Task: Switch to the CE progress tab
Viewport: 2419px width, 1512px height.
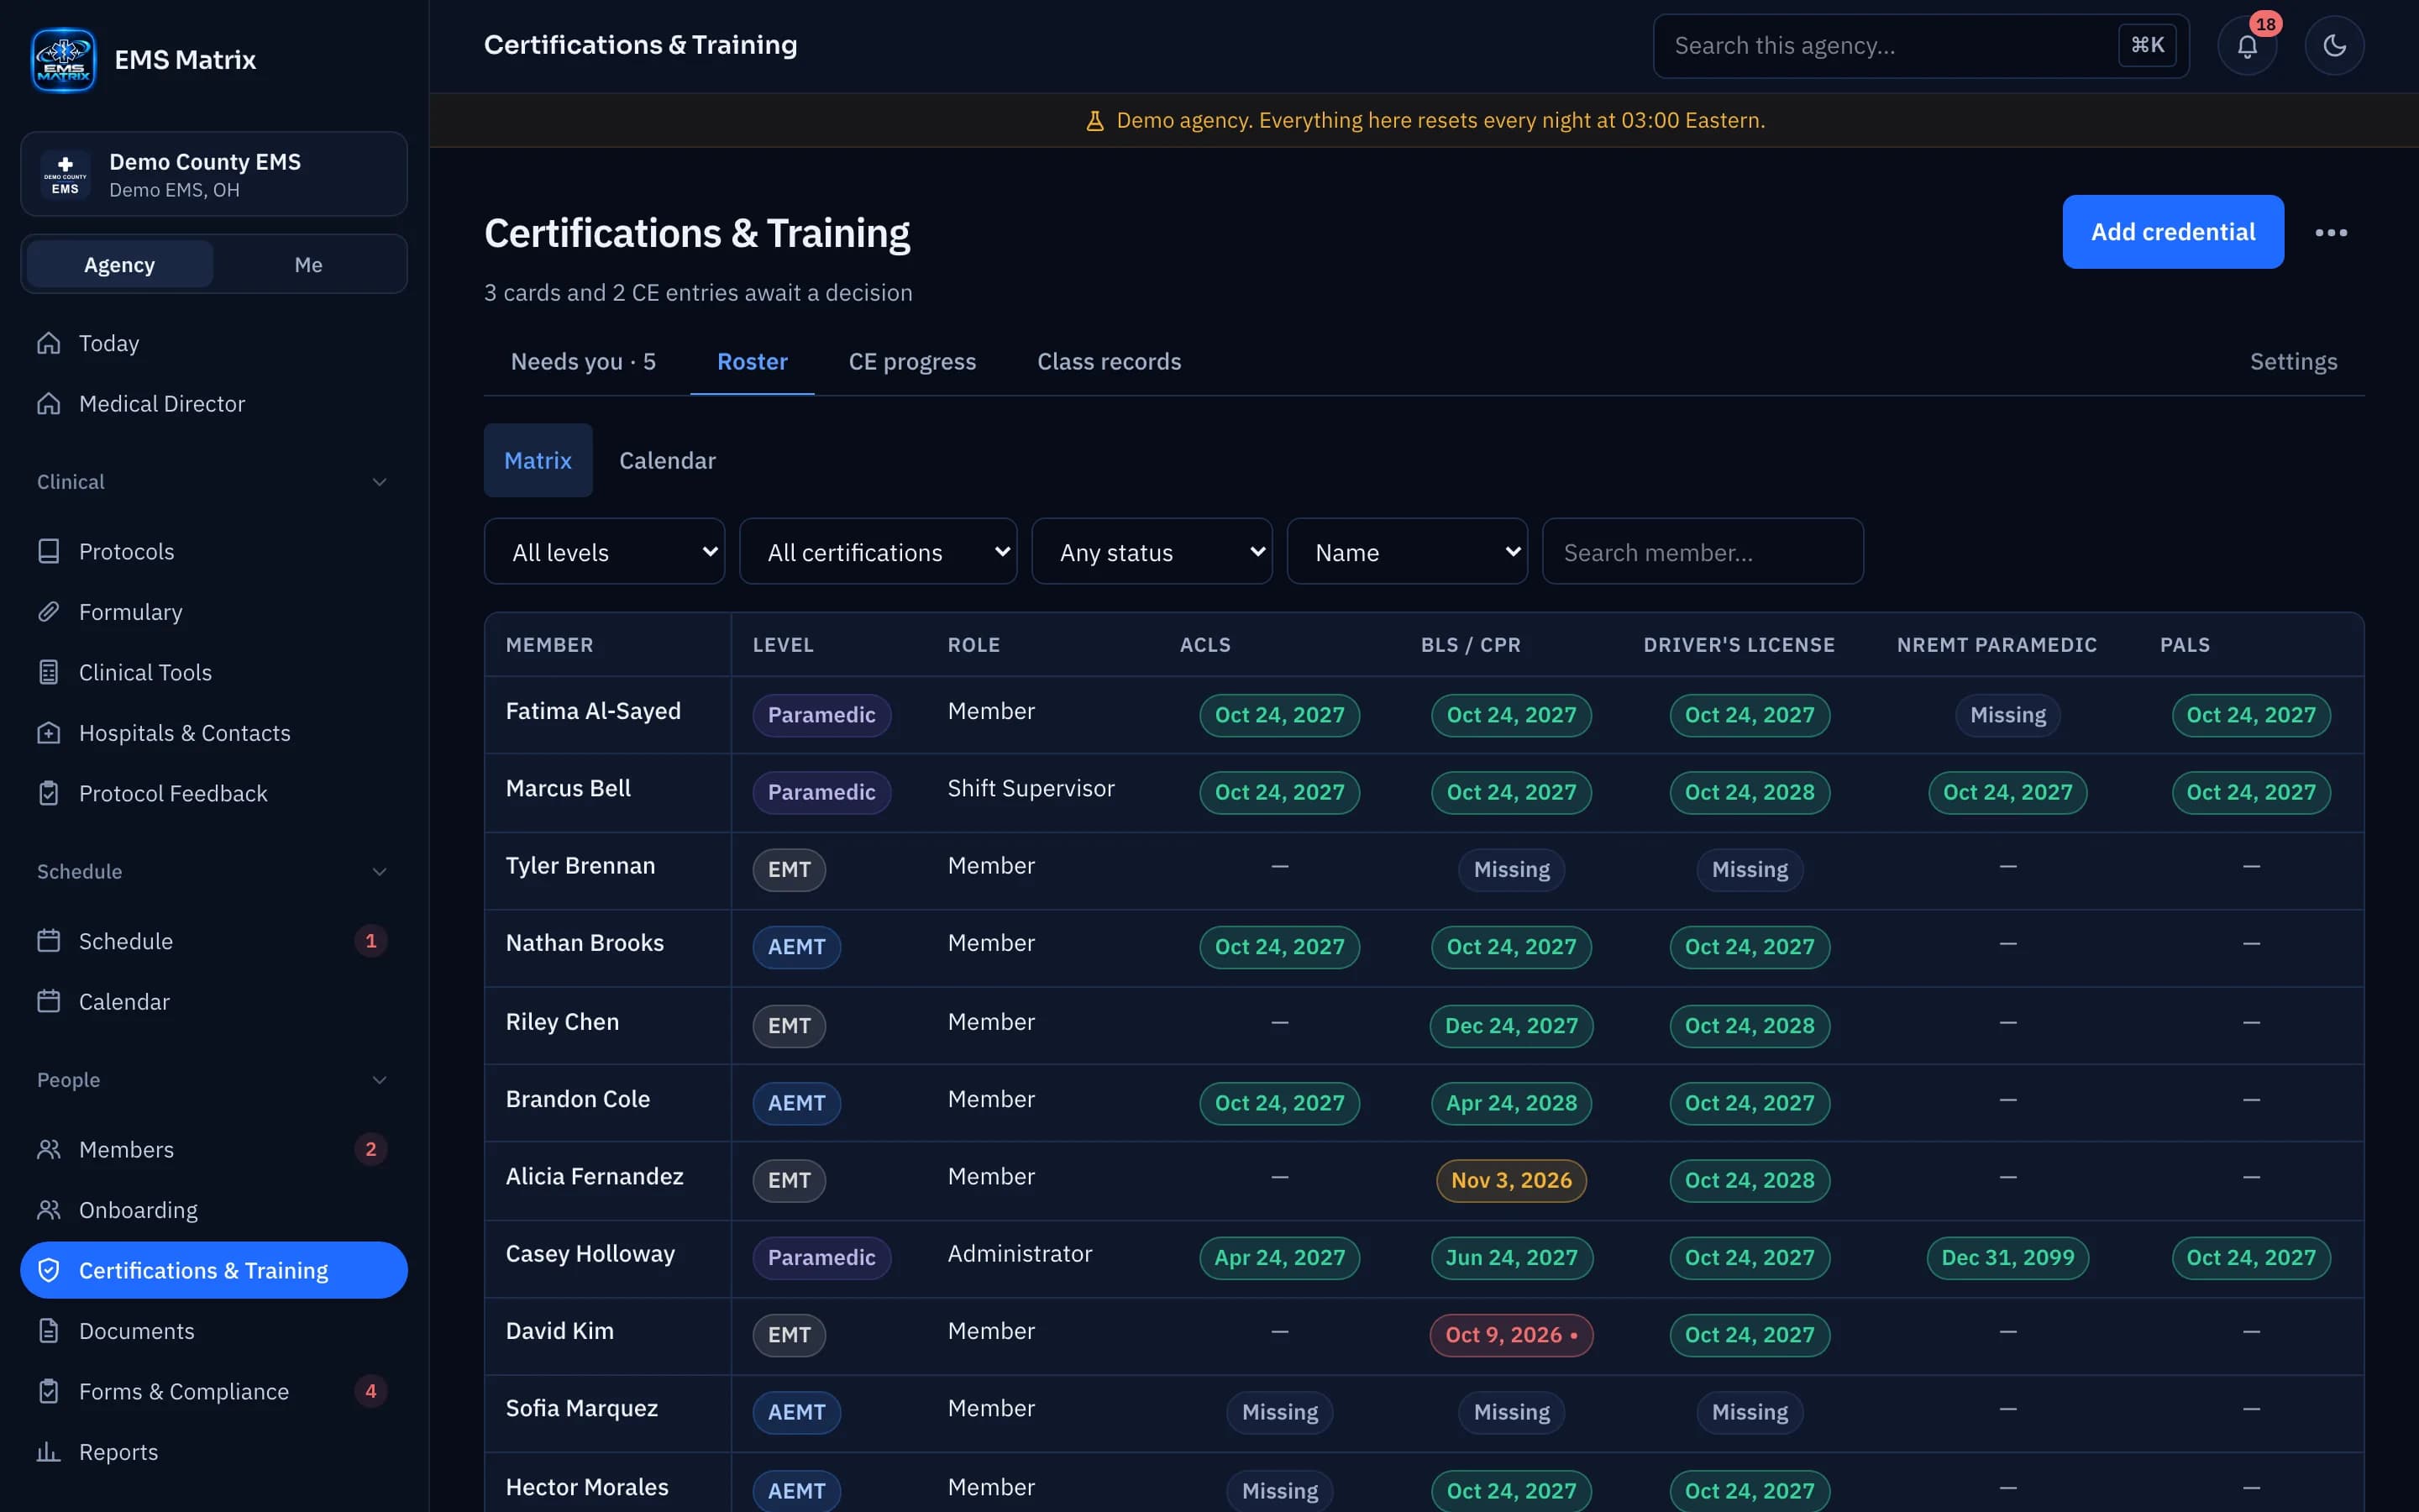Action: [911, 362]
